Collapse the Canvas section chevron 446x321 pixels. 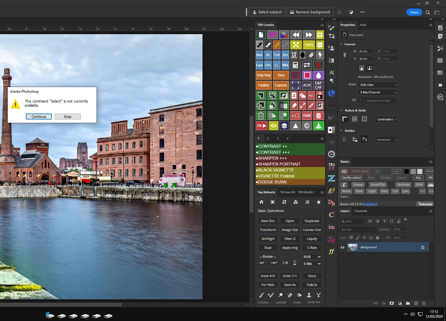341,44
